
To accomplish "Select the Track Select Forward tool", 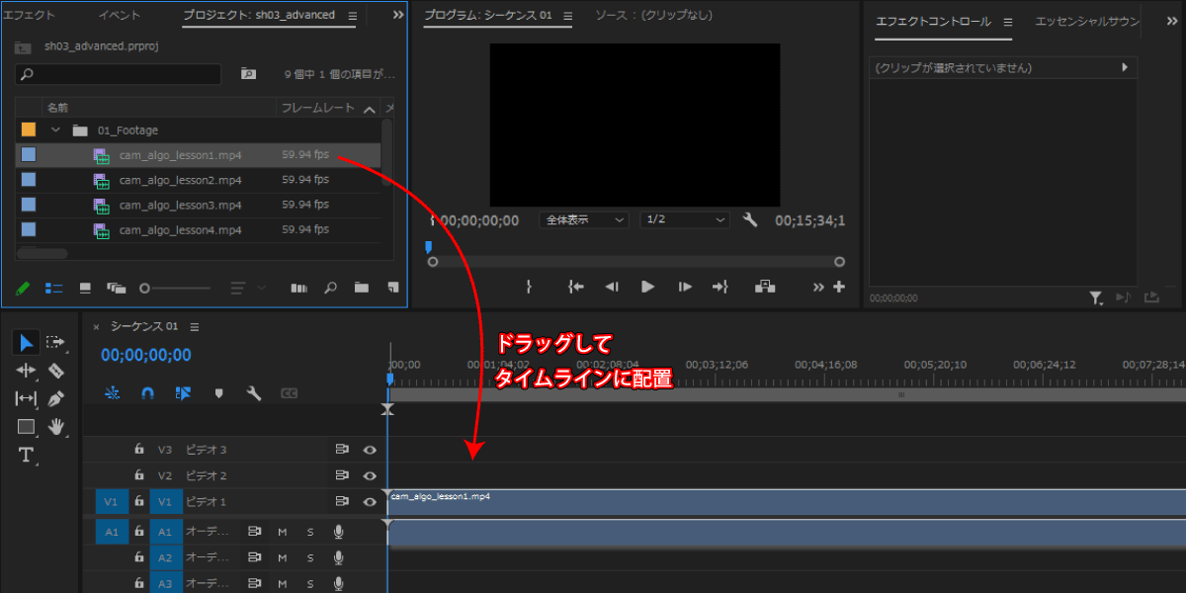I will click(55, 342).
